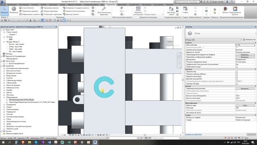Toggle the Дальняя секущая Вкл checkbox
Viewport: 257px width, 145px height.
pyautogui.click(x=237, y=79)
